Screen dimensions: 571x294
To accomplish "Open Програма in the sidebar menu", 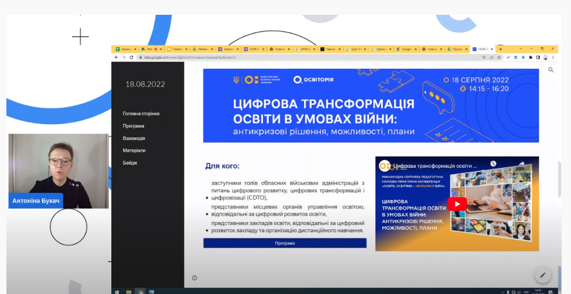I will point(134,126).
